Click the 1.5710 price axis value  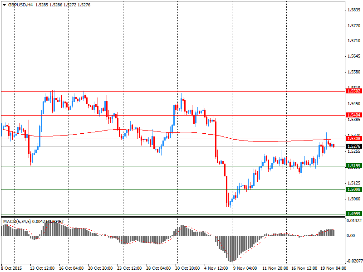pos(354,41)
